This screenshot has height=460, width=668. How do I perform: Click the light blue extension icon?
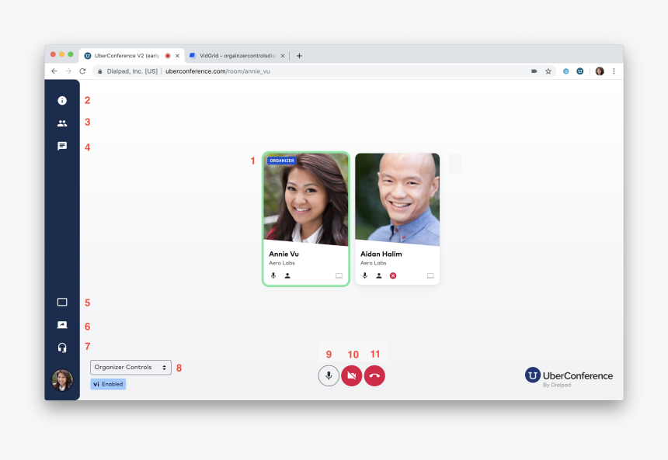pyautogui.click(x=565, y=71)
